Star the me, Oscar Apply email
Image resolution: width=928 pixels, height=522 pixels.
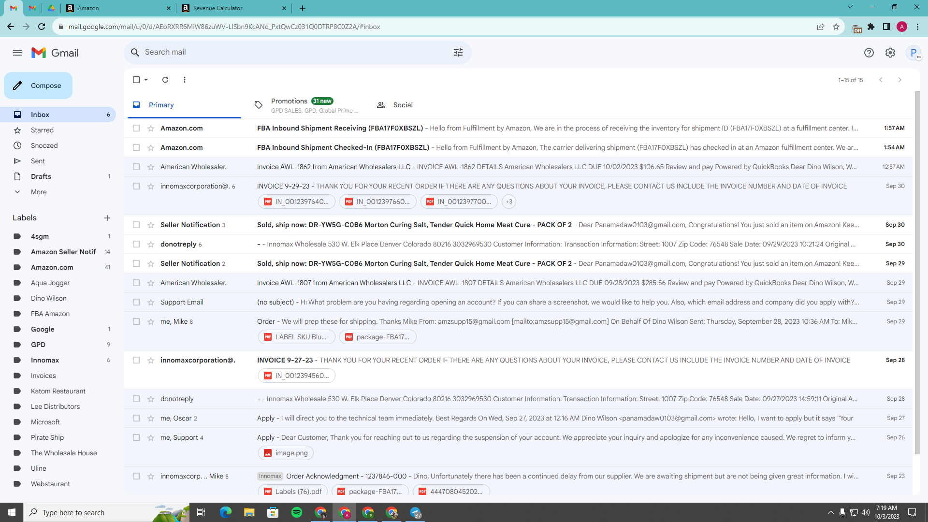[151, 418]
